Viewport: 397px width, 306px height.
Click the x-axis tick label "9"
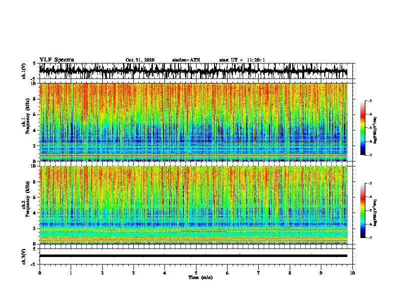pyautogui.click(x=321, y=273)
